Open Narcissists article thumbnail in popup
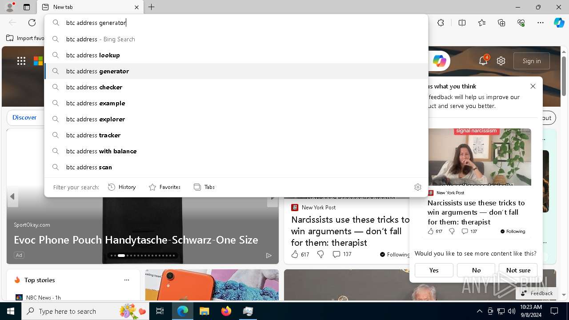 click(479, 157)
